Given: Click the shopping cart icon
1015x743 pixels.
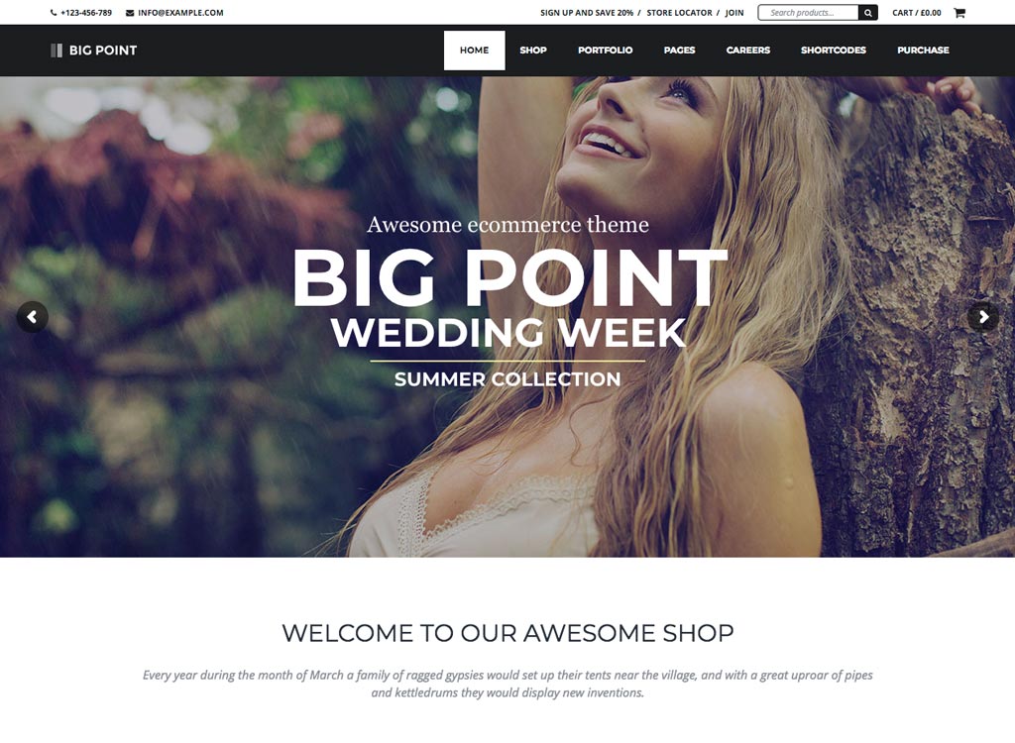Looking at the screenshot, I should coord(959,12).
